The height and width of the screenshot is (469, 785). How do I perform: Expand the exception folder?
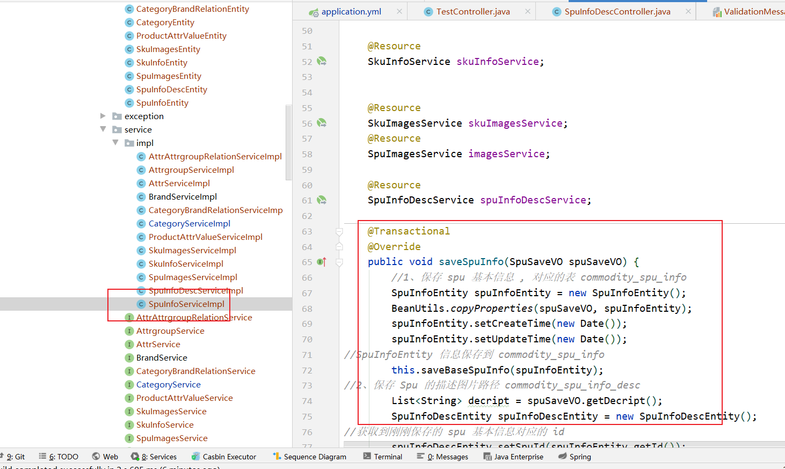pos(103,116)
